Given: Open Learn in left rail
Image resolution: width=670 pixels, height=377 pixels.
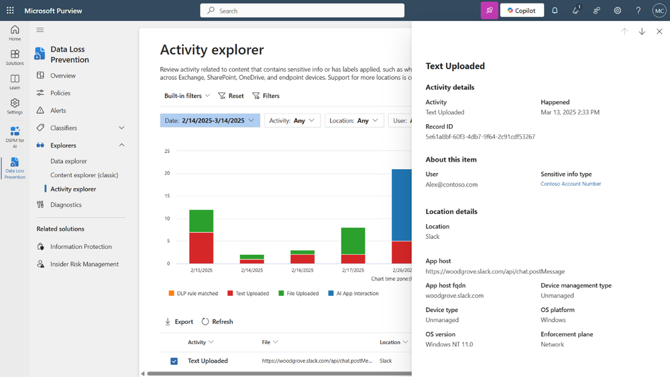Looking at the screenshot, I should (x=15, y=82).
